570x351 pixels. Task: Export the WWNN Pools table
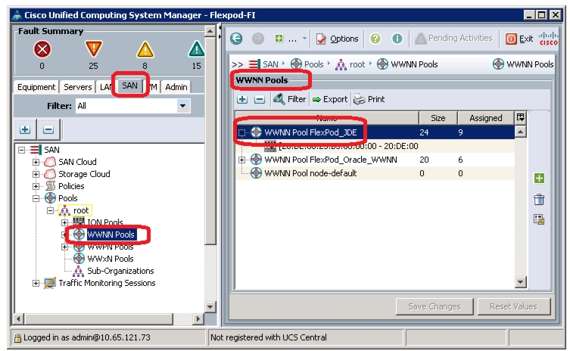tap(330, 99)
